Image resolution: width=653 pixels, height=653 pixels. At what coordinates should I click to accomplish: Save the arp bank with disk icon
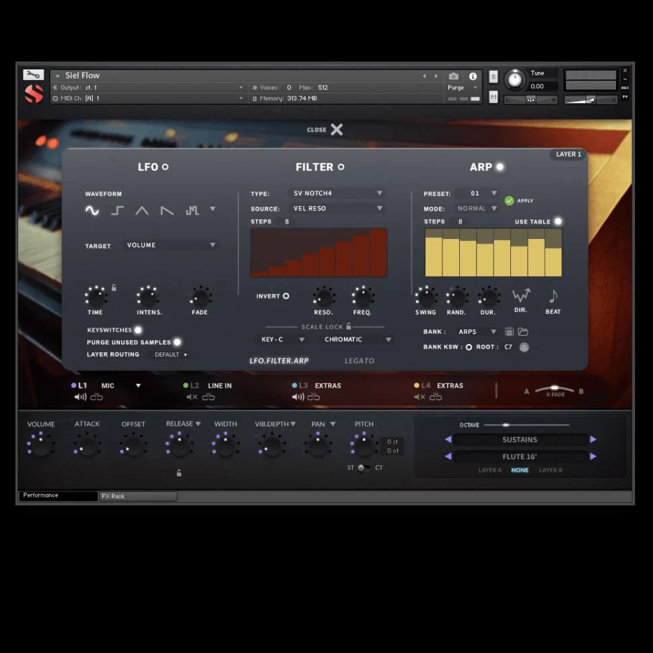510,332
